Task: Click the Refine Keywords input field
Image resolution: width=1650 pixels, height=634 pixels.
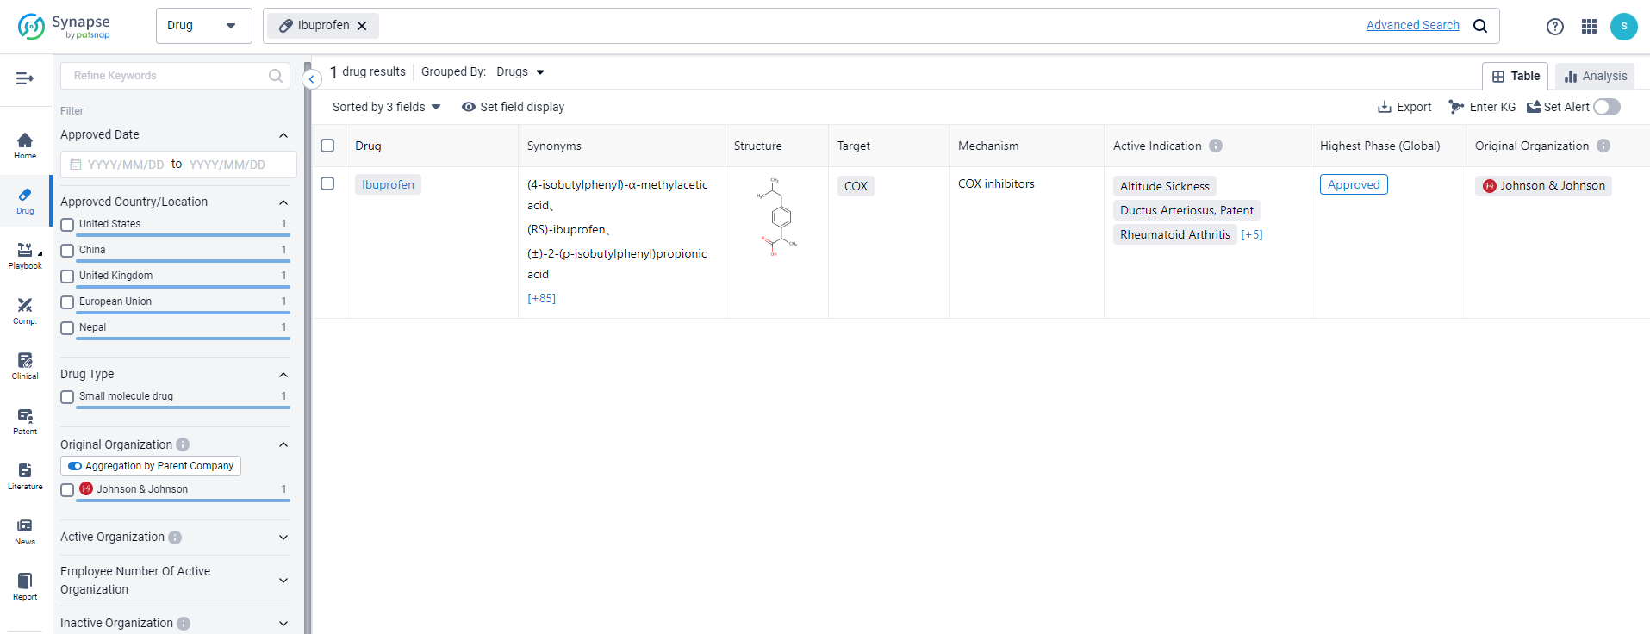Action: [168, 76]
